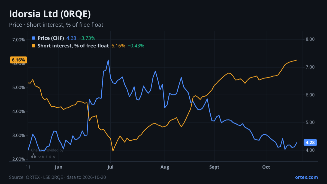
Task: Click the 7.00% left axis label
Action: (19, 40)
